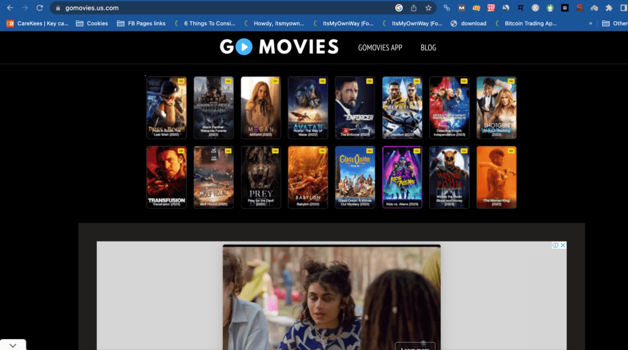Open Prey for the Devil poster

click(261, 177)
